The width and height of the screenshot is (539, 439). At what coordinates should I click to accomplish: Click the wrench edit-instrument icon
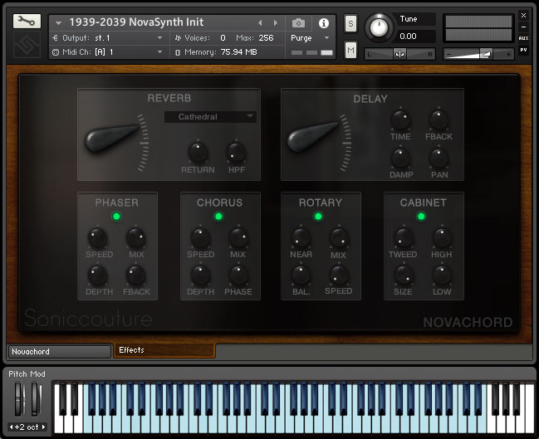(x=27, y=22)
